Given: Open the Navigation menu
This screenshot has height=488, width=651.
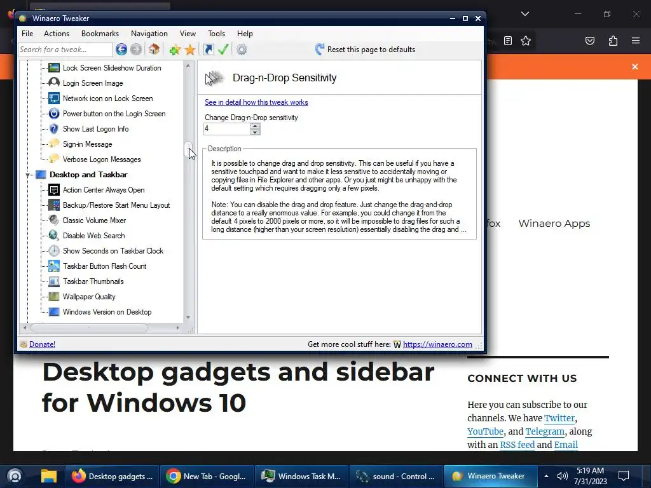Looking at the screenshot, I should [x=149, y=34].
